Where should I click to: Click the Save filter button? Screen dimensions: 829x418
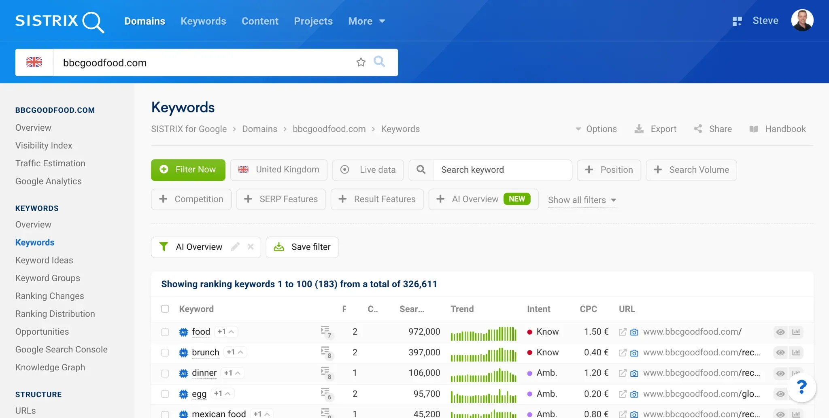[302, 247]
